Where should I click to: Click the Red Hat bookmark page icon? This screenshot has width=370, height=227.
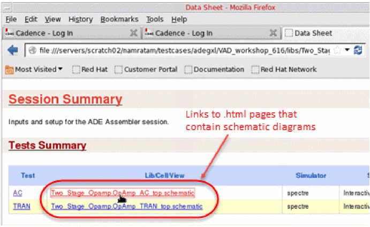tap(76, 70)
